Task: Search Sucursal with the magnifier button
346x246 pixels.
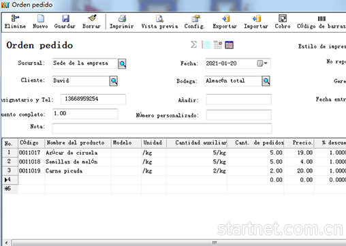Action: (x=122, y=63)
